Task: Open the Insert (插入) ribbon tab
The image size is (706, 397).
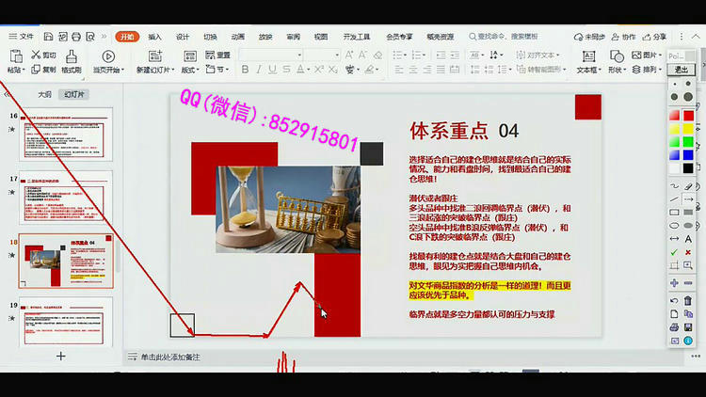Action: point(154,37)
